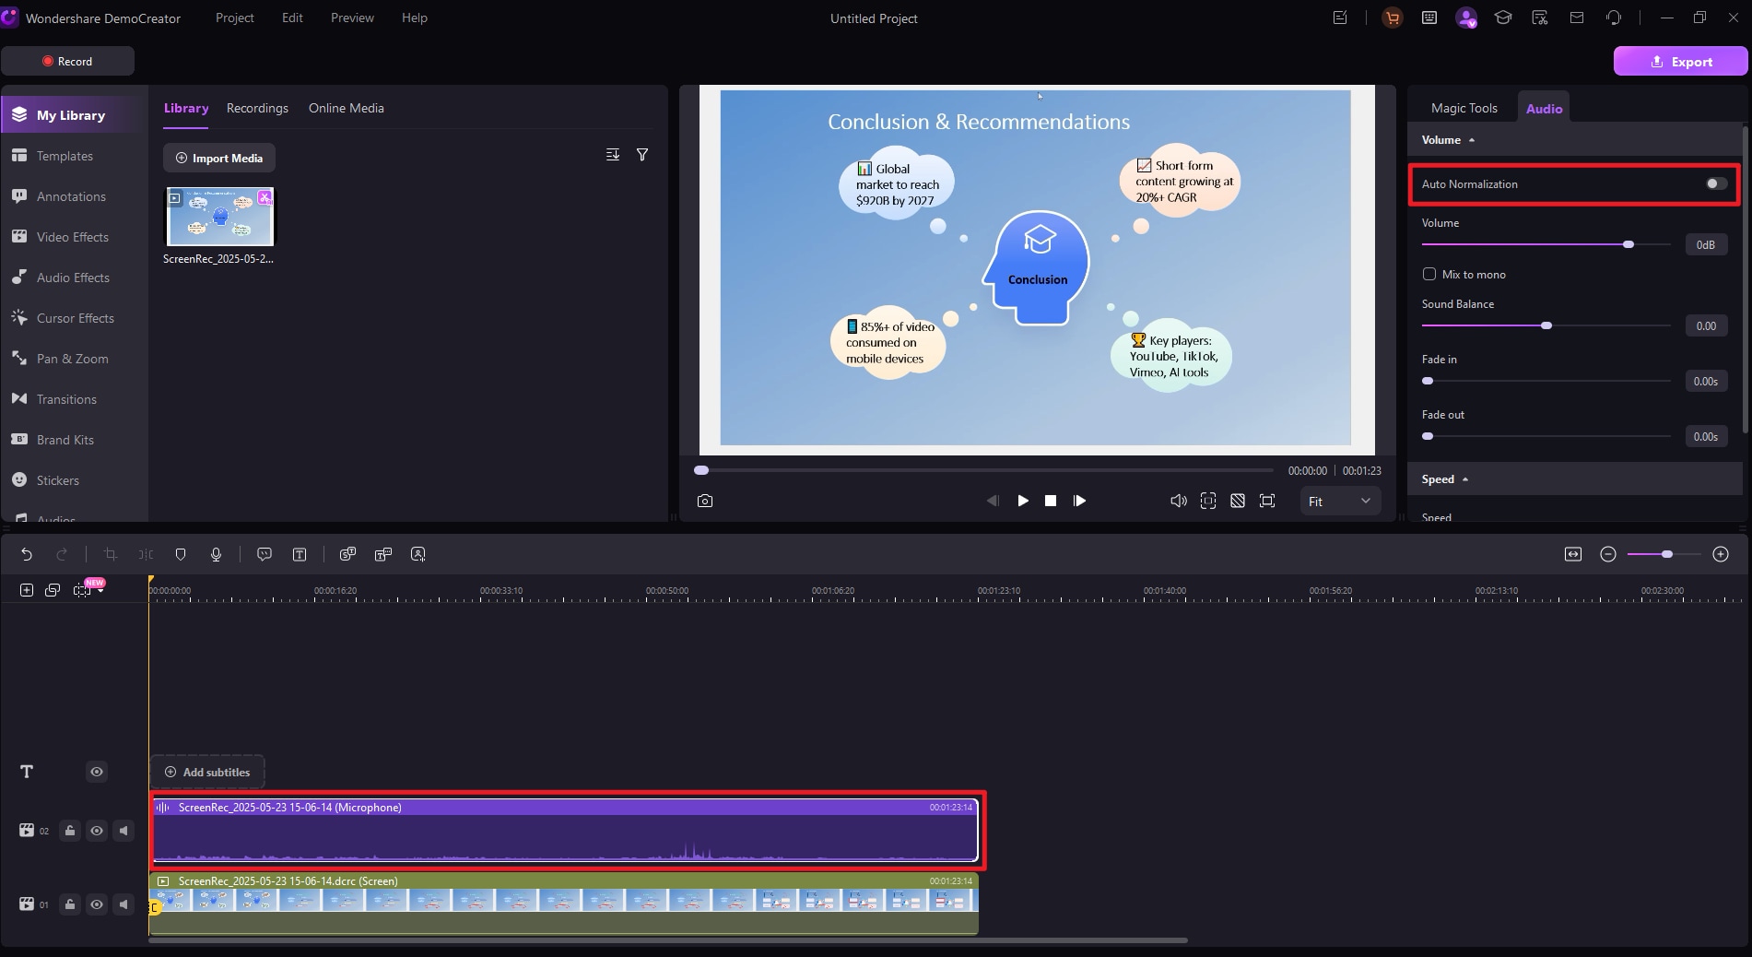Adjust the Sound Balance slider handle

tap(1546, 325)
